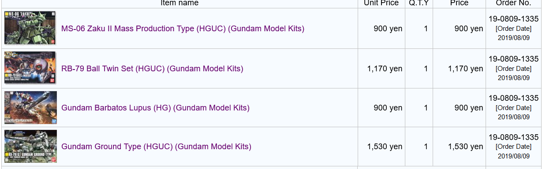The image size is (546, 169).
Task: Open Gundam Ground Type (HGUC) link
Action: click(x=156, y=147)
